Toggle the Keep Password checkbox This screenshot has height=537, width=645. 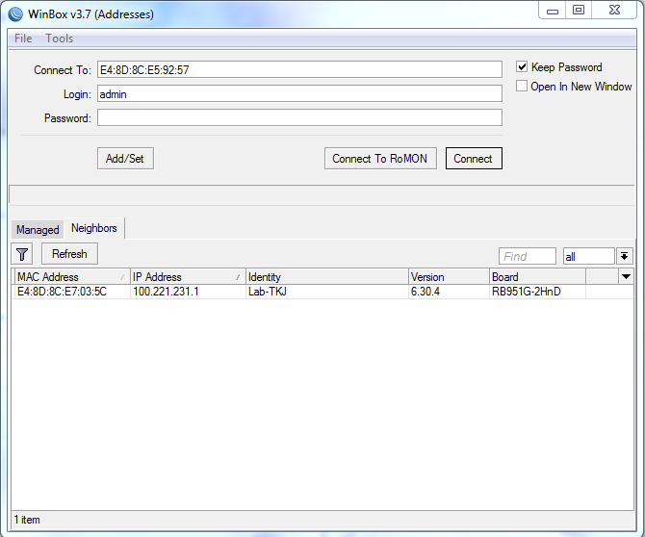[x=522, y=67]
